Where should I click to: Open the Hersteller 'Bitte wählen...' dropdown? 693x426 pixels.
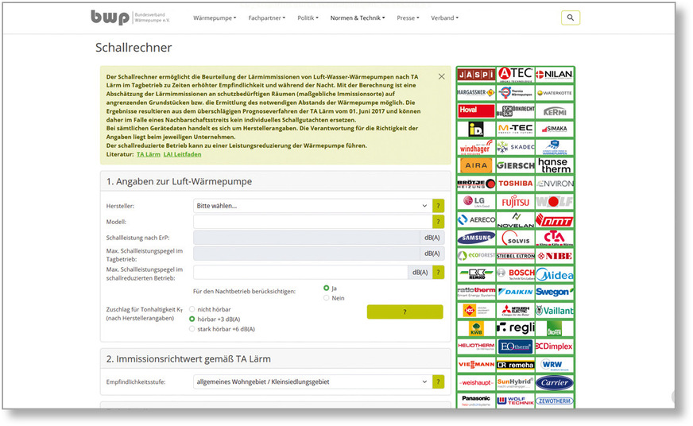[x=312, y=205]
